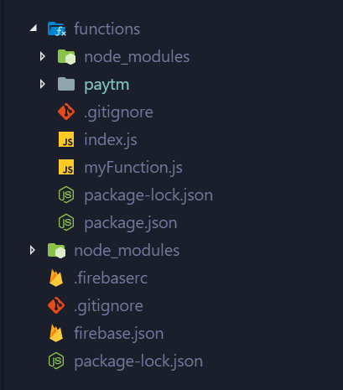This screenshot has width=343, height=390.
Task: Click the functions folder fx icon
Action: coord(57,29)
